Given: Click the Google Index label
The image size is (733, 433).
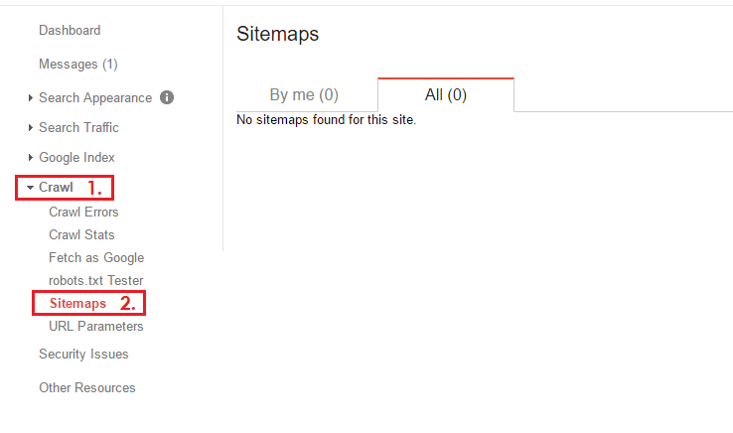Looking at the screenshot, I should (76, 158).
